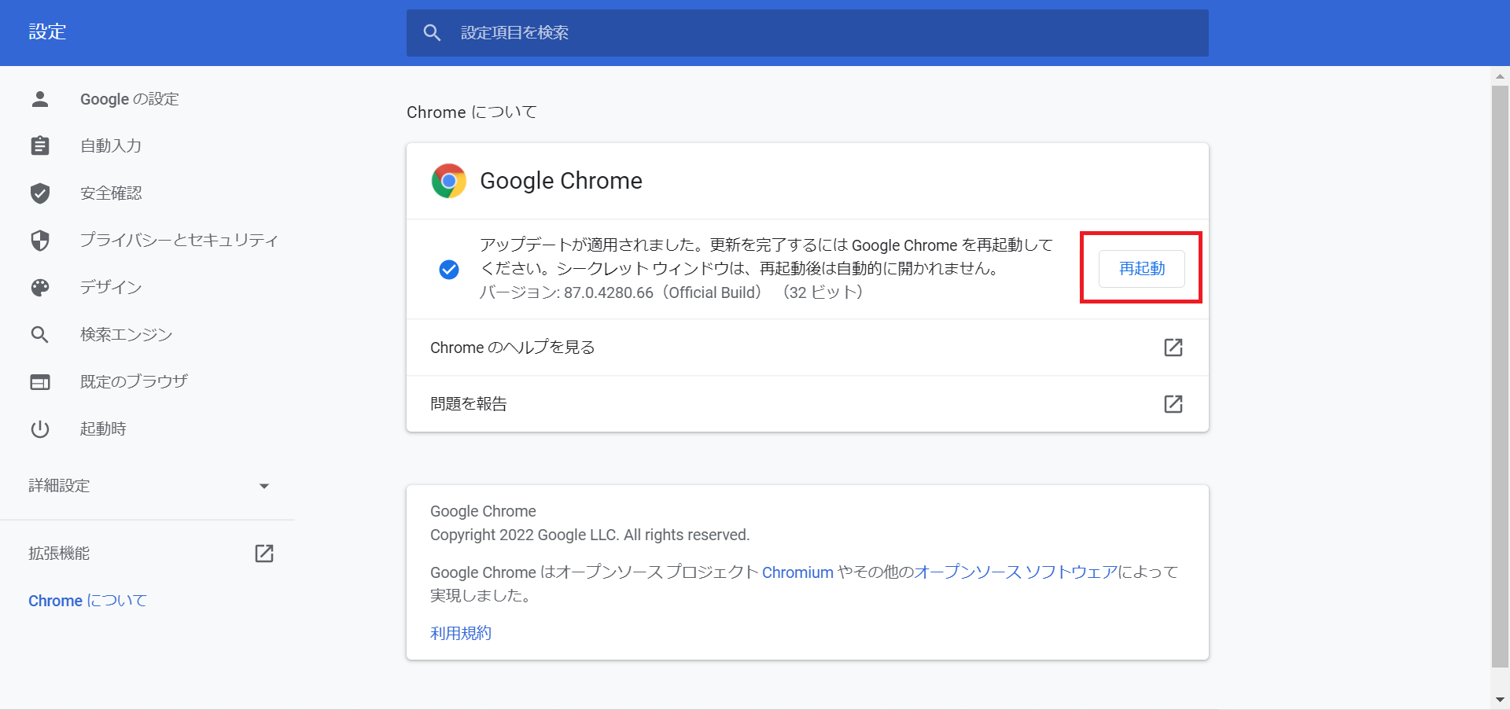Viewport: 1510px width, 710px height.
Task: Click external-link icon next to 拡張機能
Action: pyautogui.click(x=264, y=554)
